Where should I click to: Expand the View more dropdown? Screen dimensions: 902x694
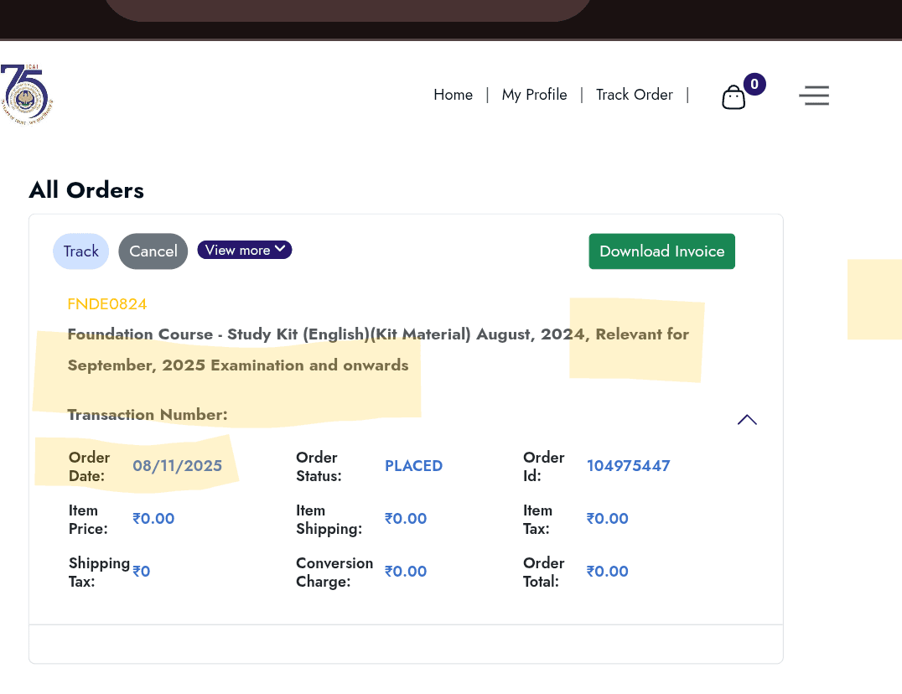click(245, 250)
